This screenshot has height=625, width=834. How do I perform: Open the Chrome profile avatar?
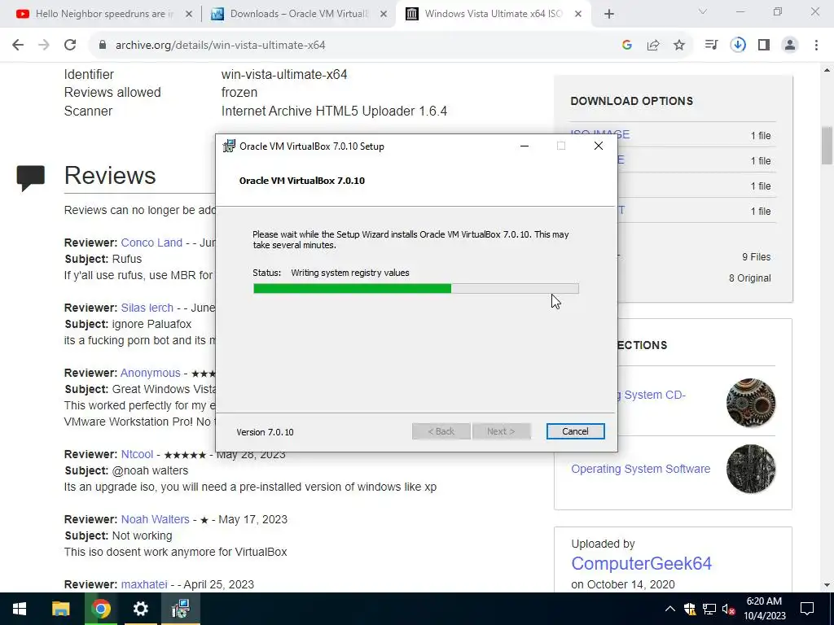pos(790,46)
